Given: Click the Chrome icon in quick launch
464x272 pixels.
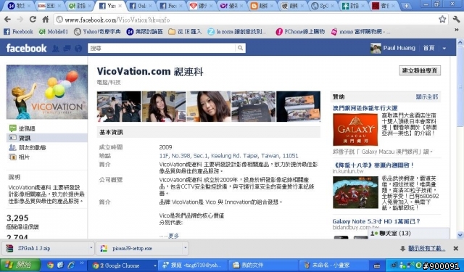Looking at the screenshot, I should click(x=50, y=265).
